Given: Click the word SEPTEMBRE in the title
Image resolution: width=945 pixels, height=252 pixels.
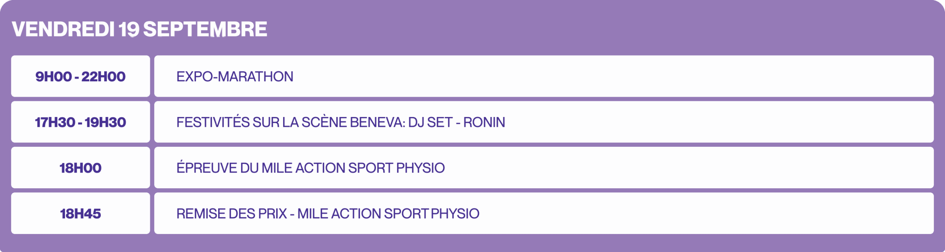Looking at the screenshot, I should click(205, 29).
